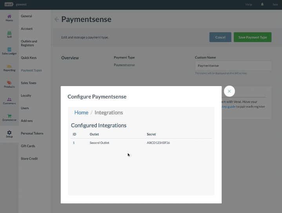Screen dimensions: 282x213
Task: Open Users settings
Action: pyautogui.click(x=25, y=108)
